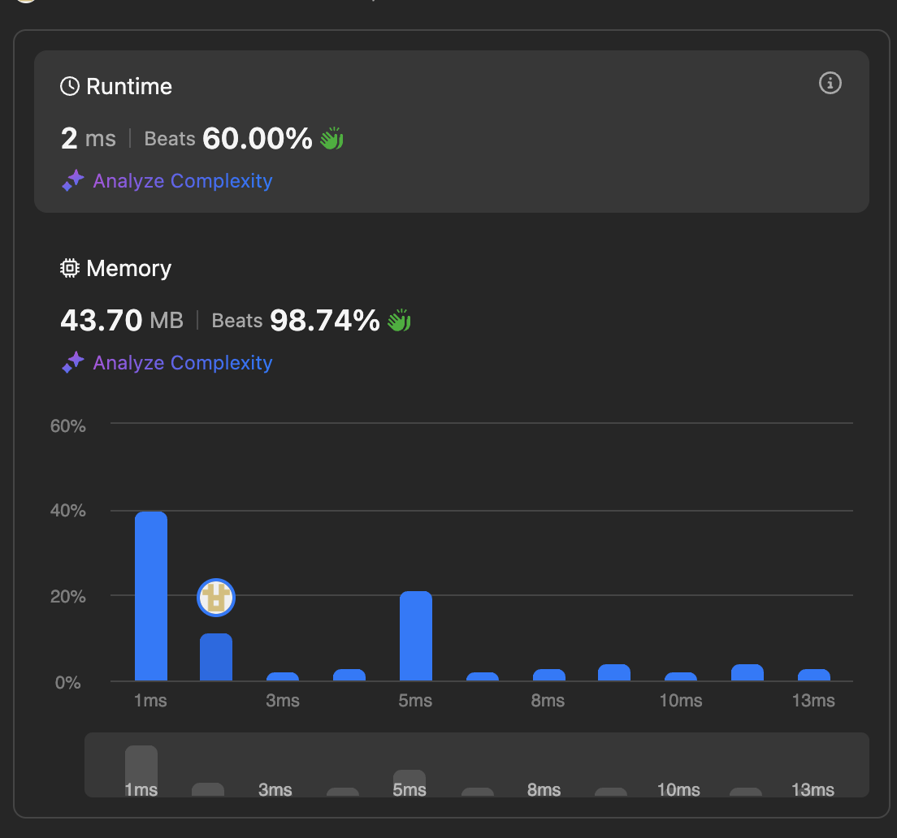Click the highlighted 2ms bar under avatar
Viewport: 897px width, 838px height.
[x=215, y=657]
